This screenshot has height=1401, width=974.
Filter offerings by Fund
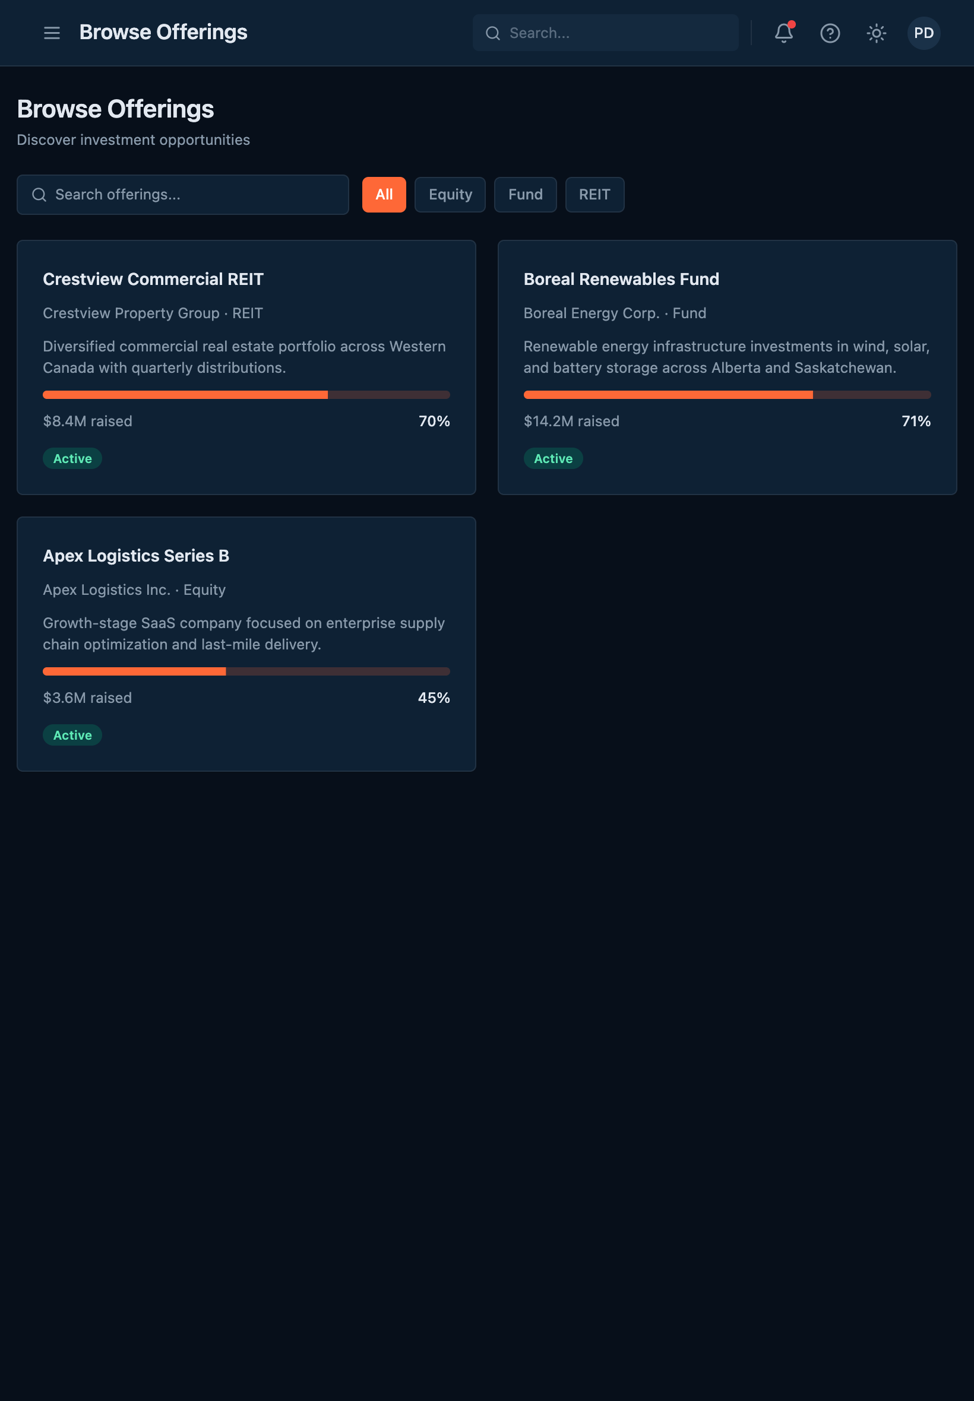coord(525,195)
